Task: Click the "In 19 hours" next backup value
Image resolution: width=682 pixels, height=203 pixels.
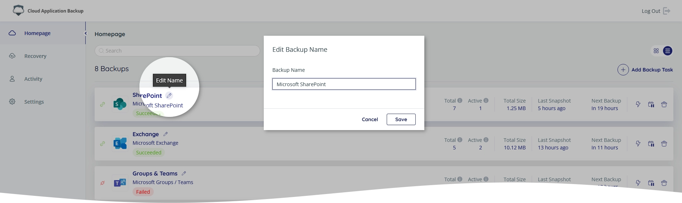Action: (605, 108)
